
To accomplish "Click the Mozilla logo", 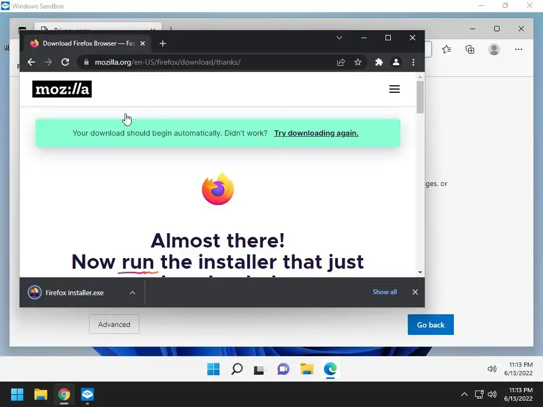I will coord(62,89).
